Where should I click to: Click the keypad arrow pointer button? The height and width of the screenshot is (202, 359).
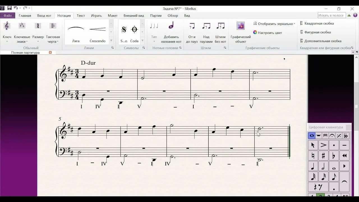[313, 145]
